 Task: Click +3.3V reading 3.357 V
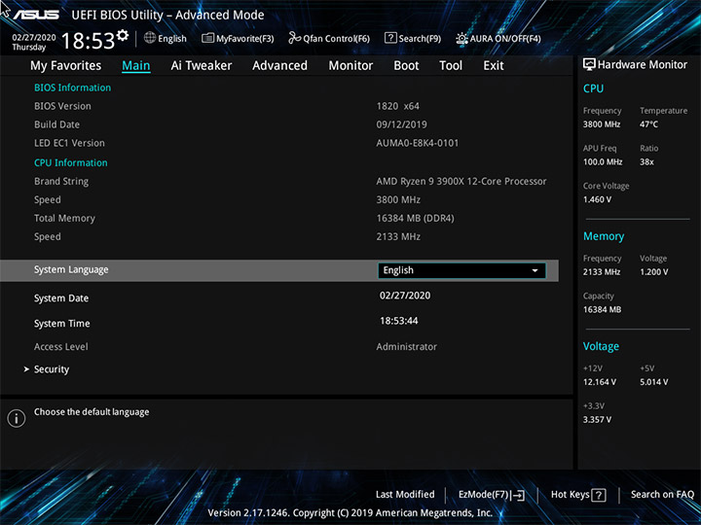click(597, 420)
